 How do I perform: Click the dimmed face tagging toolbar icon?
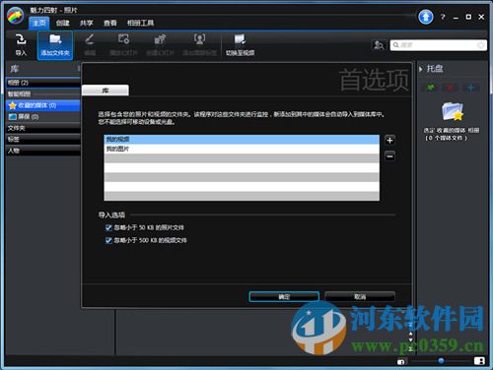199,39
